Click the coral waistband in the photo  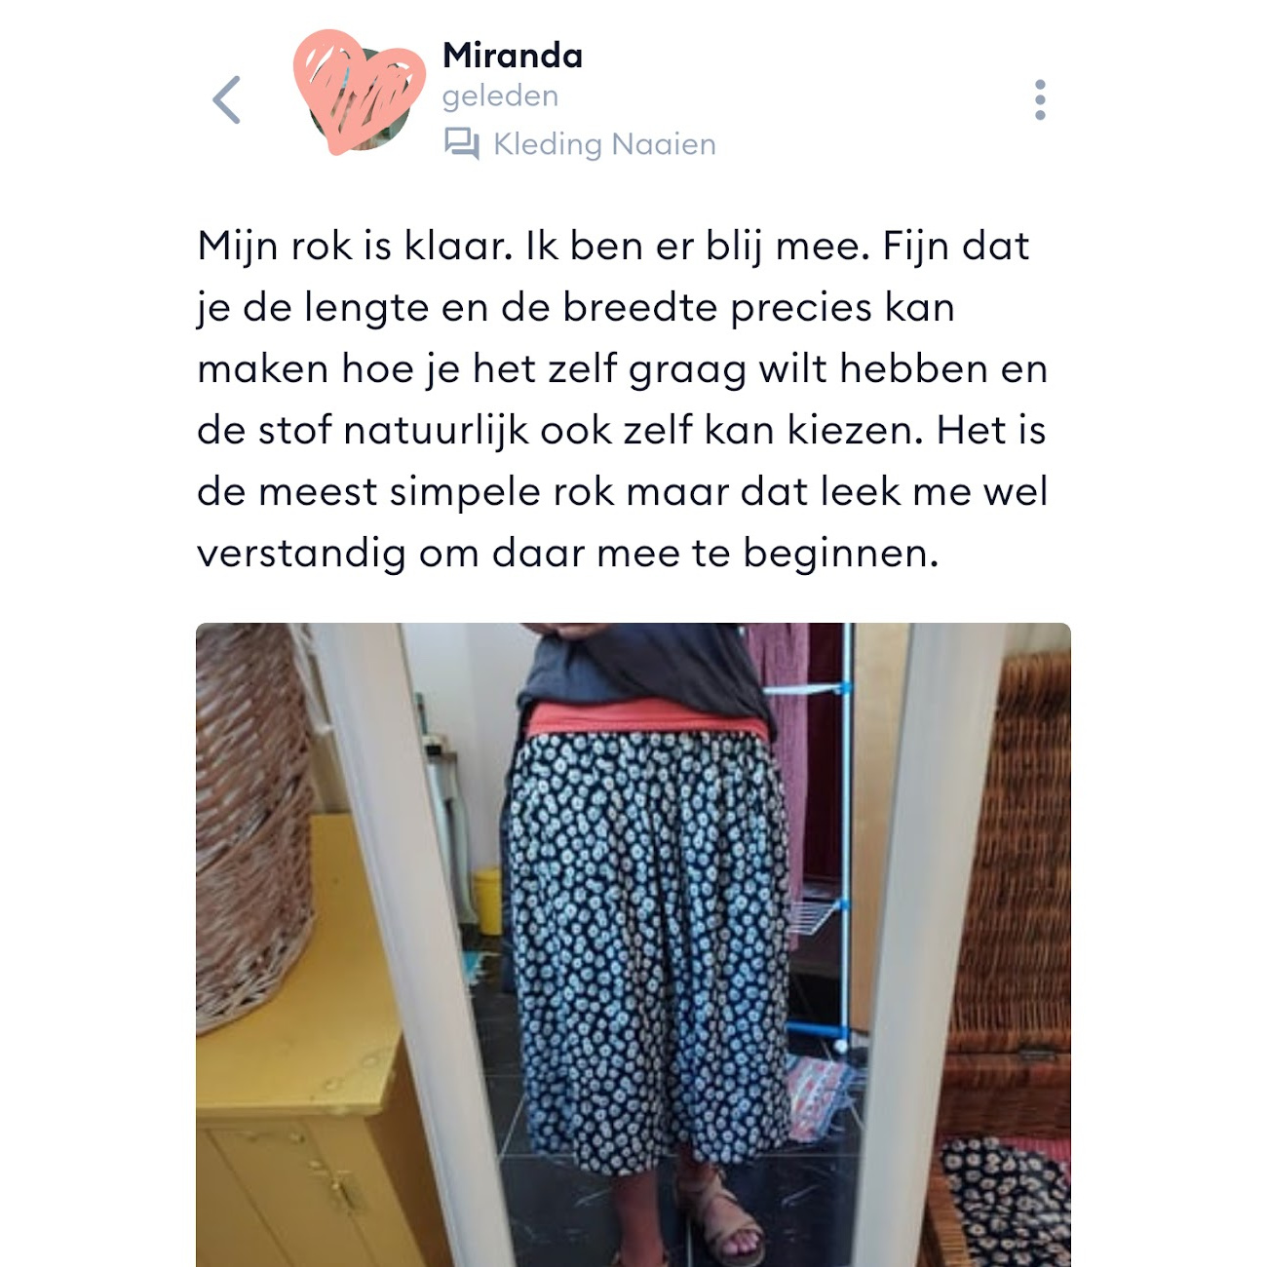coord(646,719)
